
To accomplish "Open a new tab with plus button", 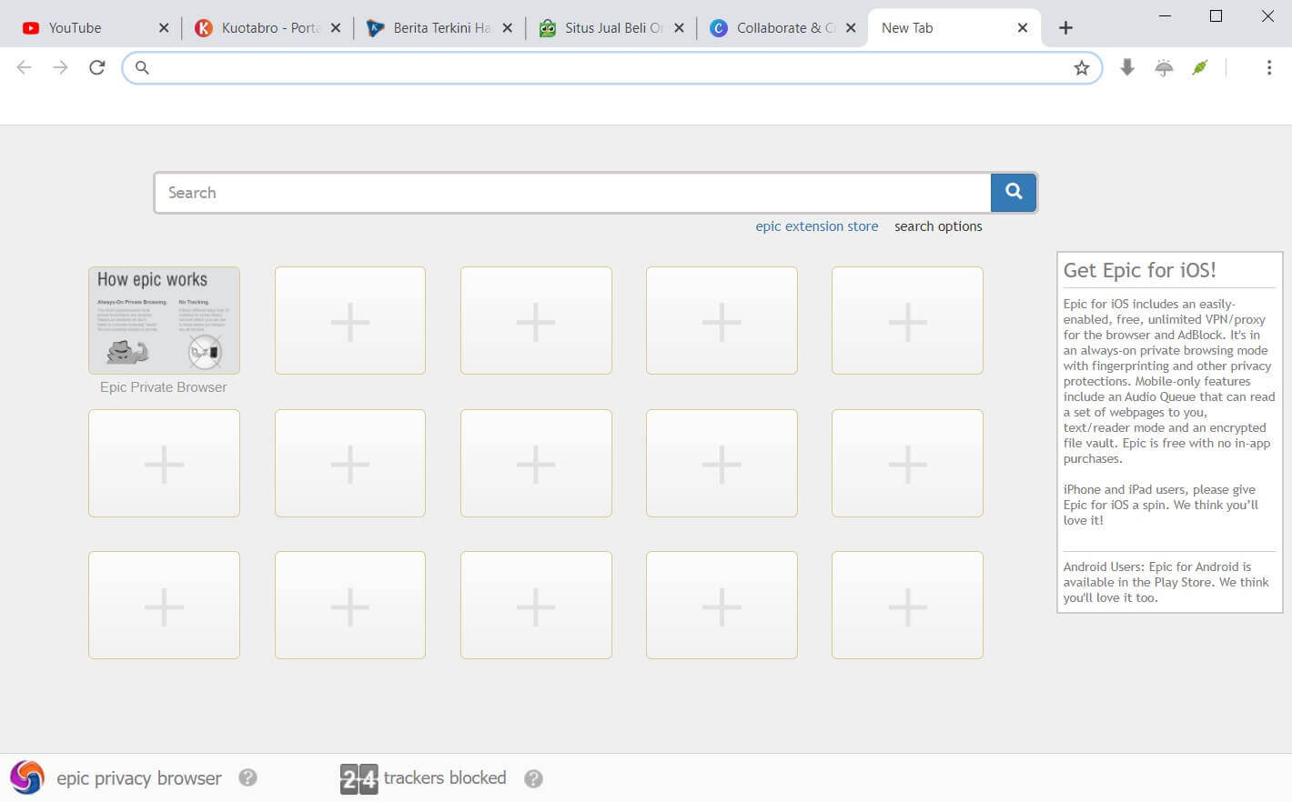I will 1065,28.
